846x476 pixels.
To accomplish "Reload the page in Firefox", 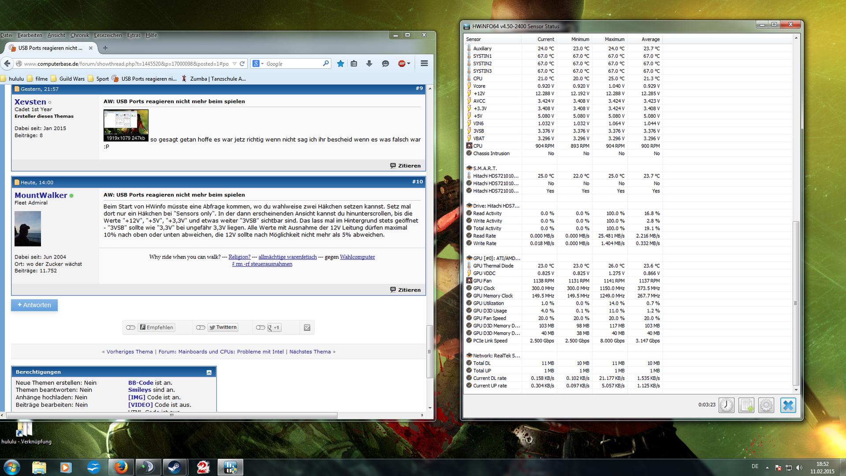I will click(242, 64).
